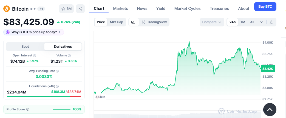Image resolution: width=286 pixels, height=118 pixels.
Task: Click the 82.81K opening price label
Action: (x=100, y=97)
